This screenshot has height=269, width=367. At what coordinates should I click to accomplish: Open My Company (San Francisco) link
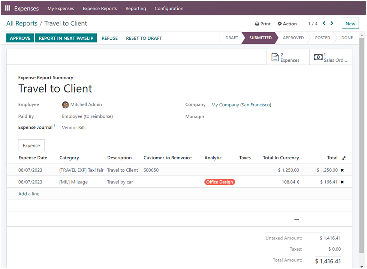click(x=241, y=105)
